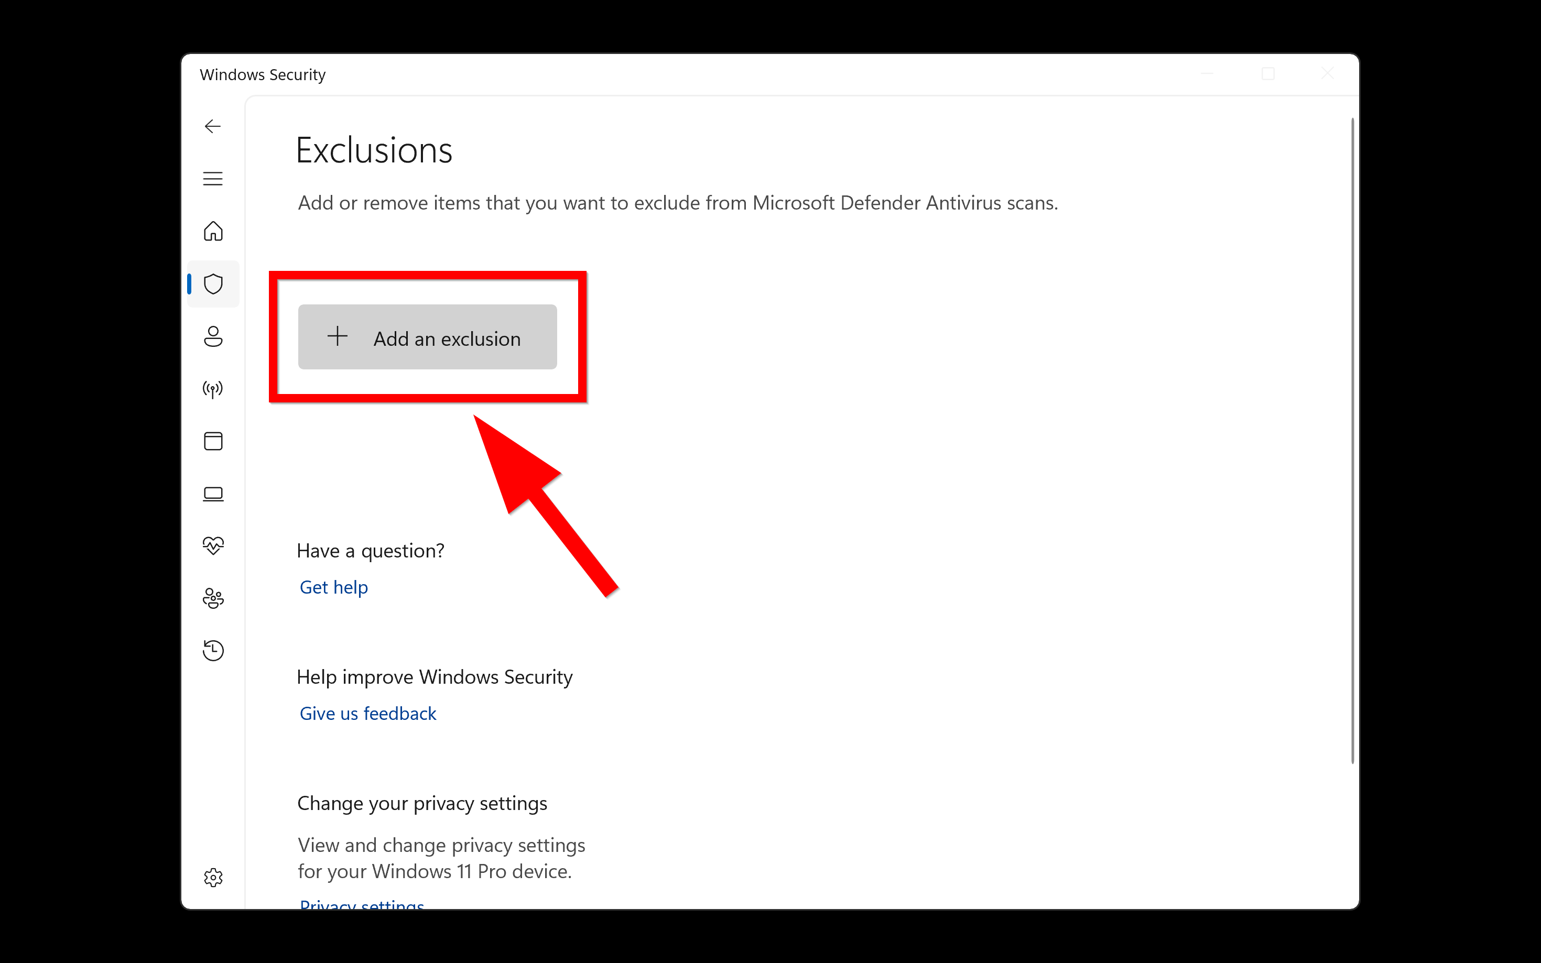Image resolution: width=1541 pixels, height=963 pixels.
Task: Open the Get help link
Action: click(334, 587)
